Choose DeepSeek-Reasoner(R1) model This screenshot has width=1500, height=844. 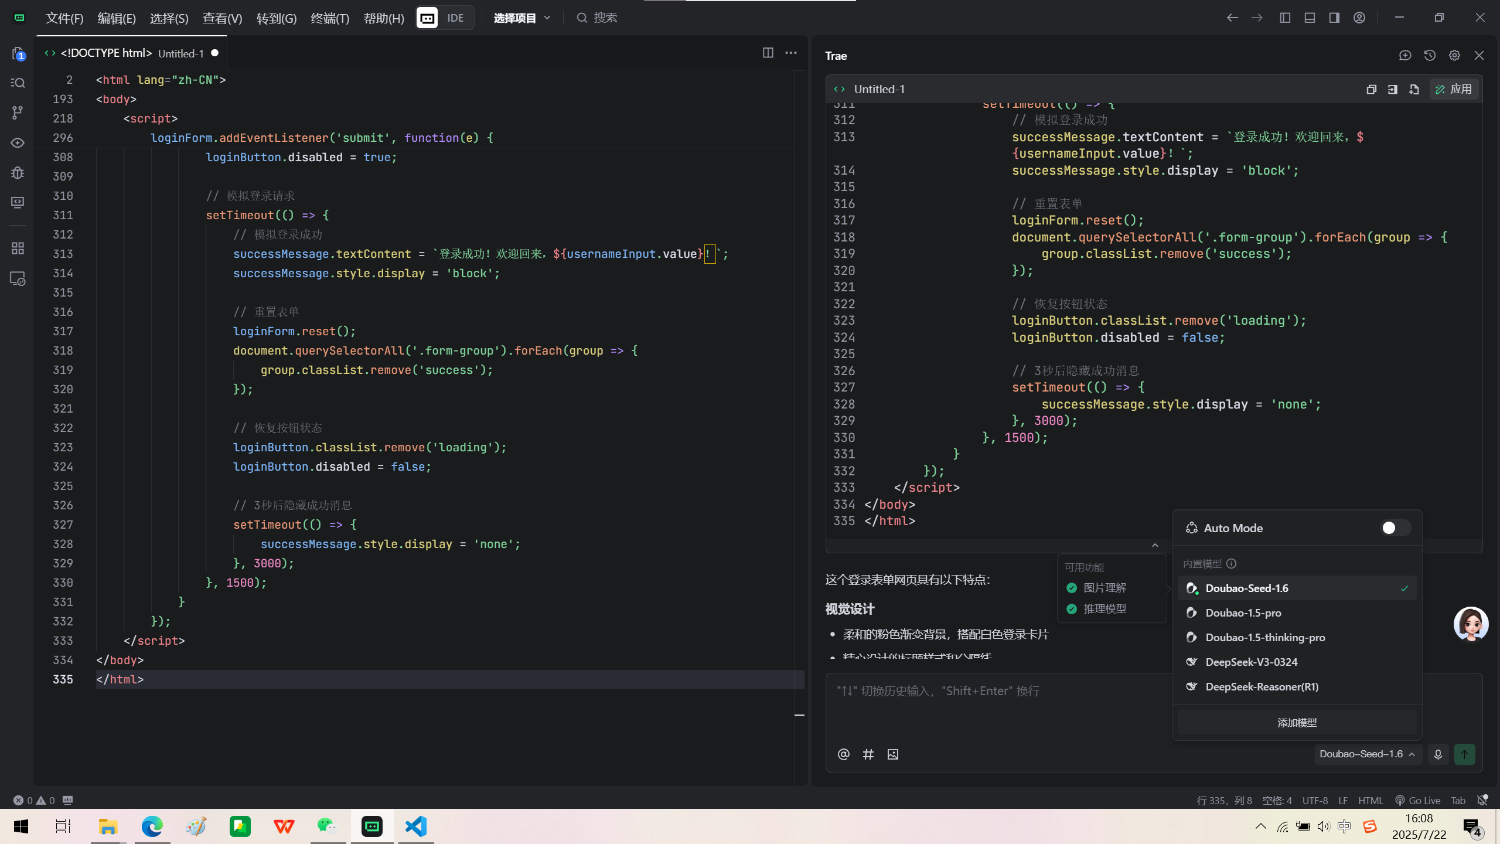pos(1262,687)
